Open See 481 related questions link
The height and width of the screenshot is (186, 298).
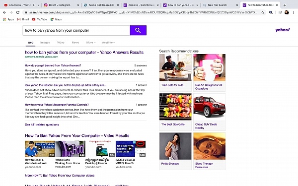pos(42,124)
